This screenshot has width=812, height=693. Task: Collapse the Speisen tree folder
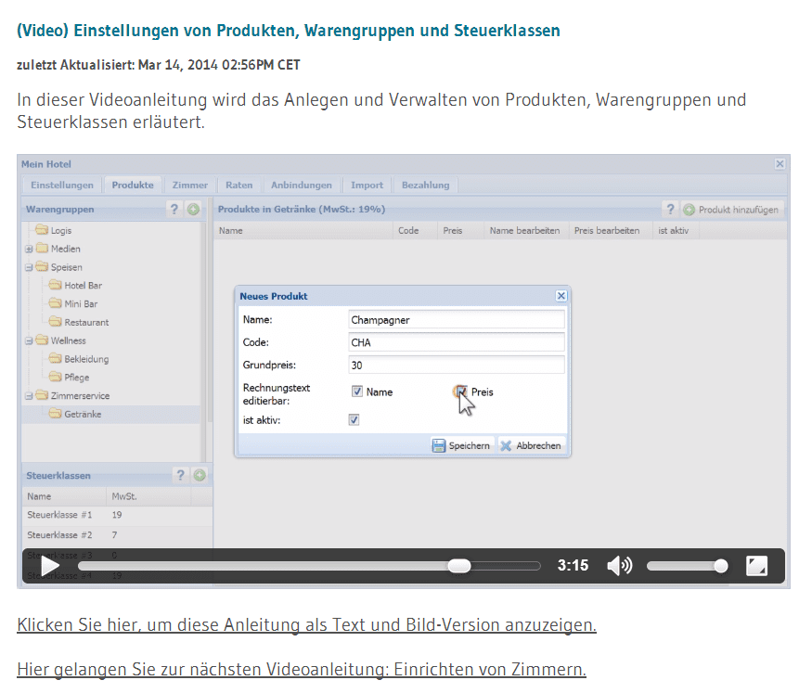tap(30, 267)
